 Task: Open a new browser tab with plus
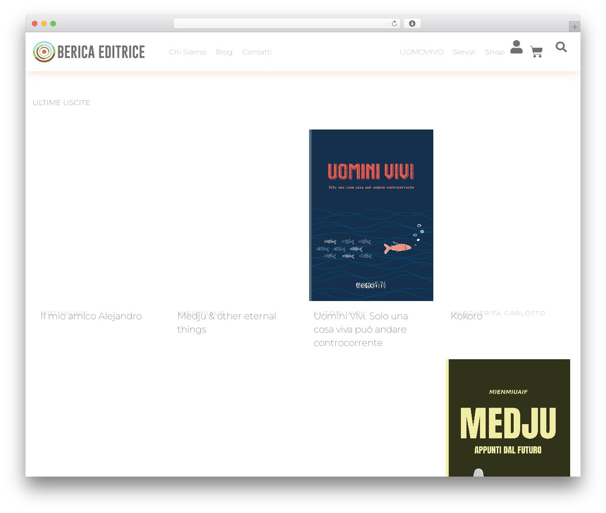(574, 27)
